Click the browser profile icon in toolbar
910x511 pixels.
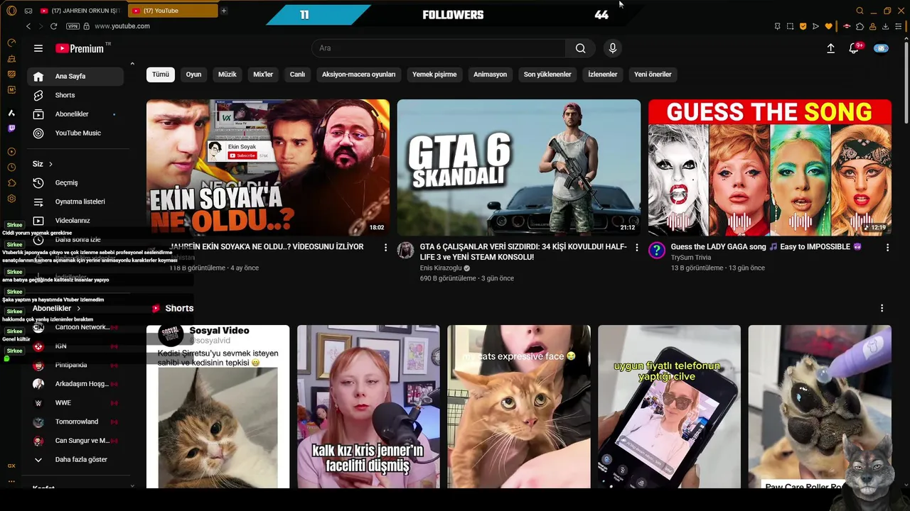873,26
